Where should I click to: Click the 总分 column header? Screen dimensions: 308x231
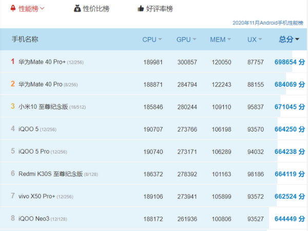(x=286, y=40)
